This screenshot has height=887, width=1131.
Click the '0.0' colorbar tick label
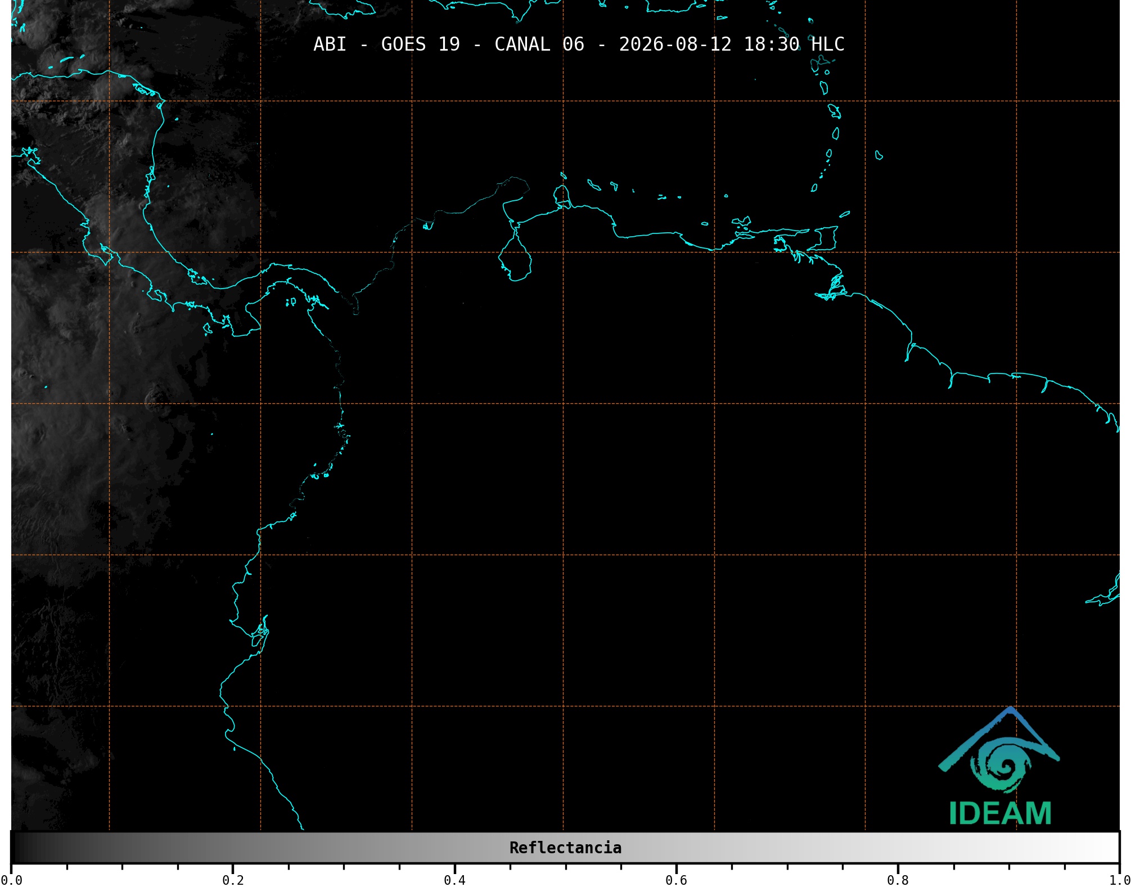click(x=11, y=880)
